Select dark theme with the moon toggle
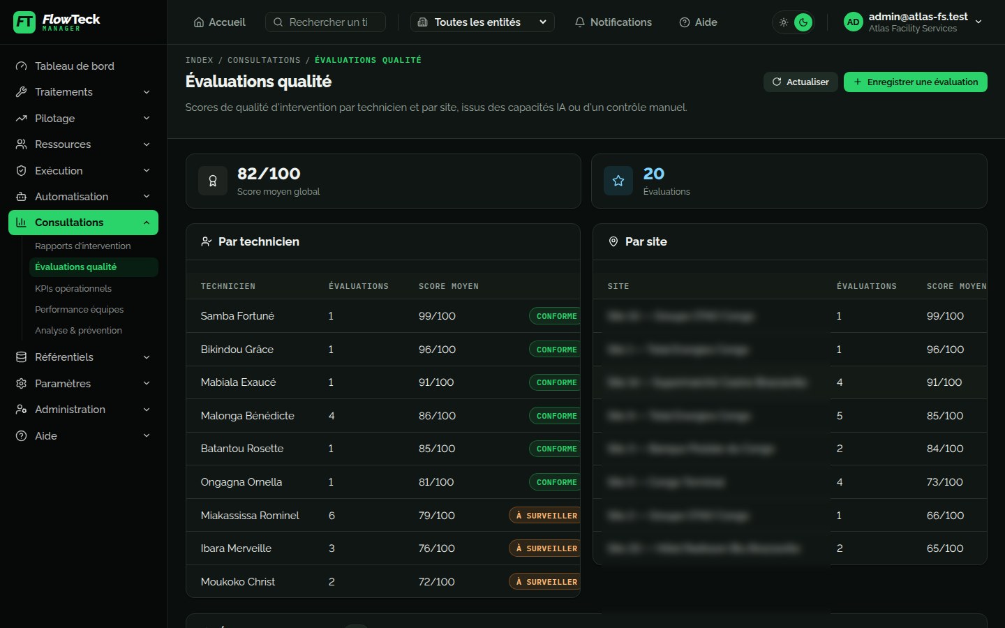Image resolution: width=1005 pixels, height=628 pixels. click(x=803, y=22)
